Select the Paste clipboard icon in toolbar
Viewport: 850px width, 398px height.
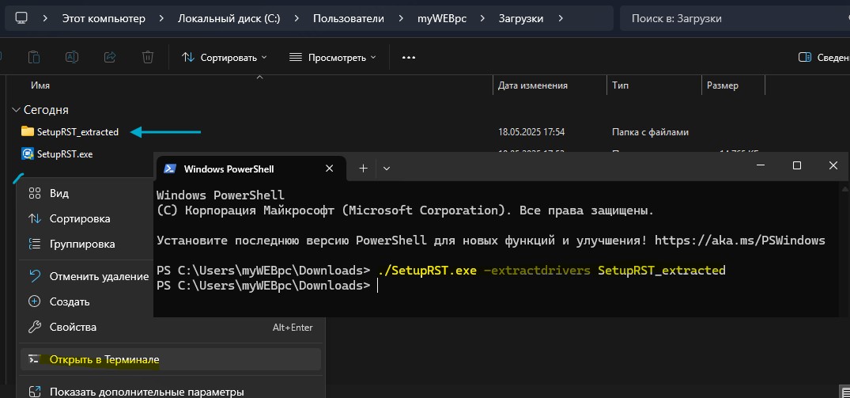tap(34, 58)
